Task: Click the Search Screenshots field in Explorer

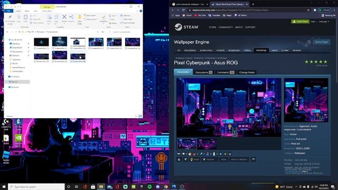Action: [x=124, y=32]
